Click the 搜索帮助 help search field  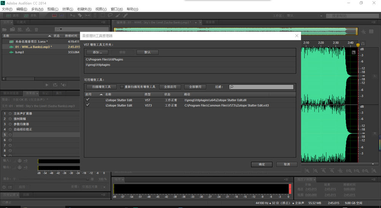(352, 16)
